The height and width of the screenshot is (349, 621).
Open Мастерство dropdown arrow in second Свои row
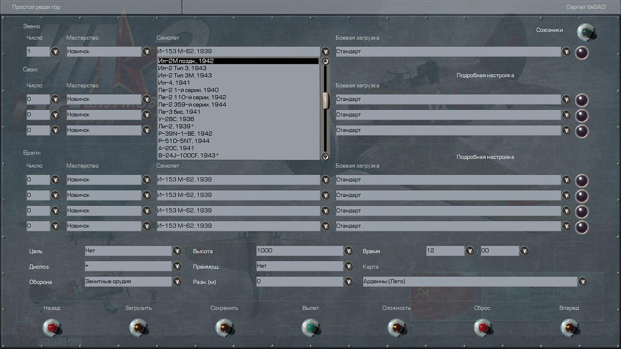click(x=147, y=115)
